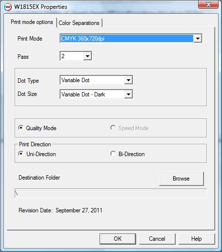Click the Variable Dot - Dark selection text

coord(83,94)
